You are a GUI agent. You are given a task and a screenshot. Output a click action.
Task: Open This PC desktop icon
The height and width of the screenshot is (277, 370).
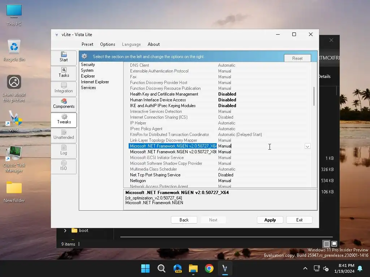click(14, 15)
